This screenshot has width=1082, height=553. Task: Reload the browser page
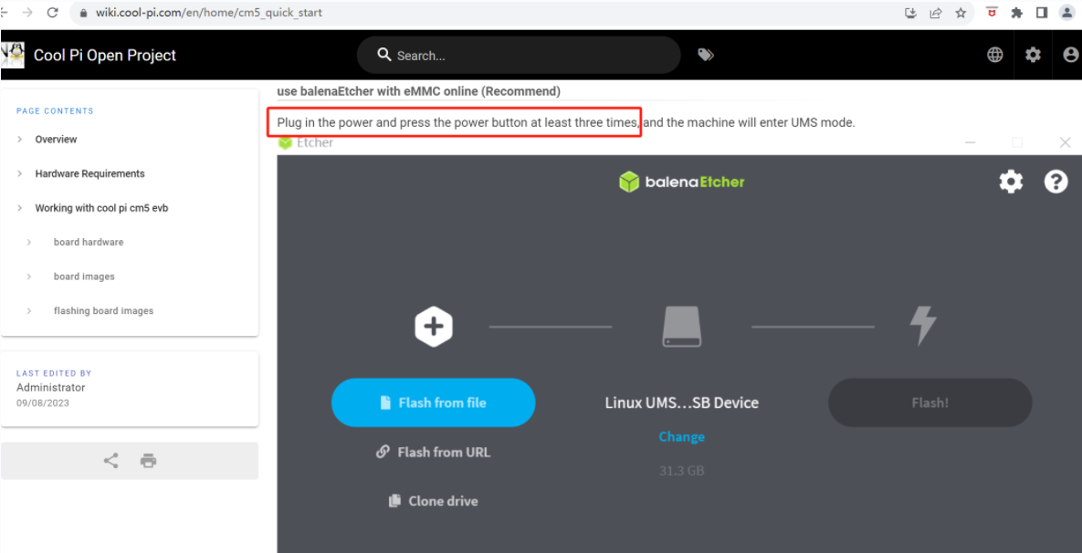tap(52, 13)
